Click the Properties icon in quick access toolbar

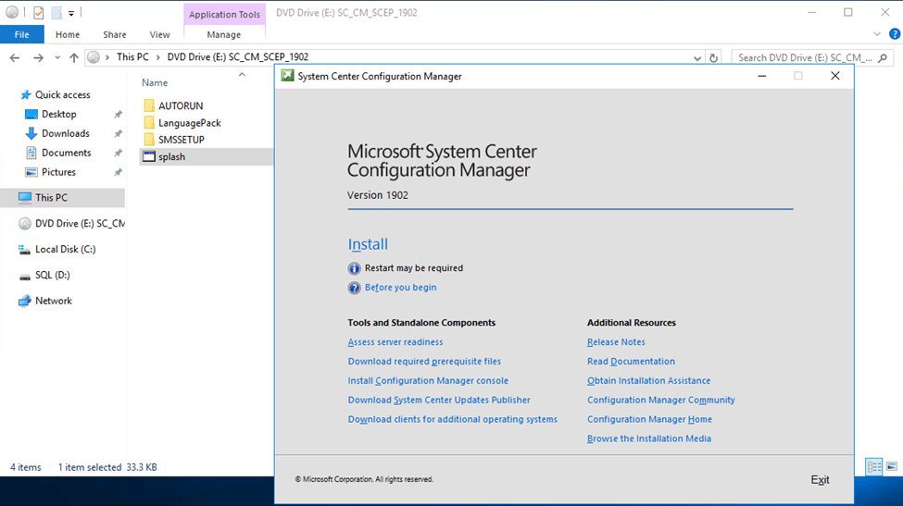pos(37,13)
